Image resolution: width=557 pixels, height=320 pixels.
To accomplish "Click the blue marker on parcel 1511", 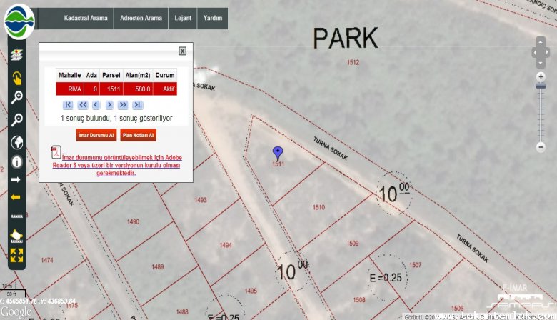I will (278, 154).
